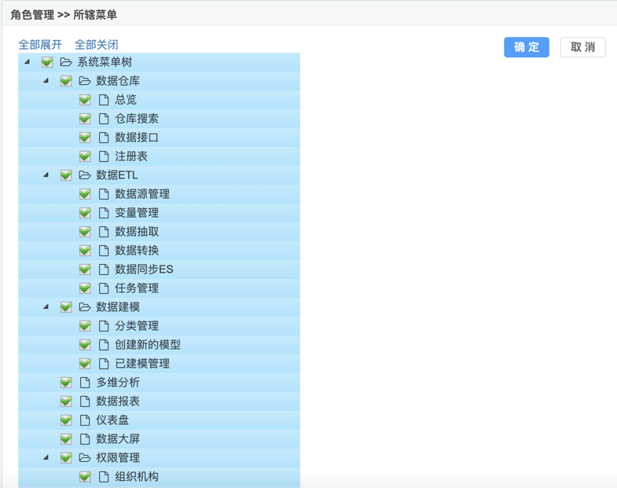Click the folder icon next to 权限管理
Screen dimensions: 617x488
(x=85, y=458)
